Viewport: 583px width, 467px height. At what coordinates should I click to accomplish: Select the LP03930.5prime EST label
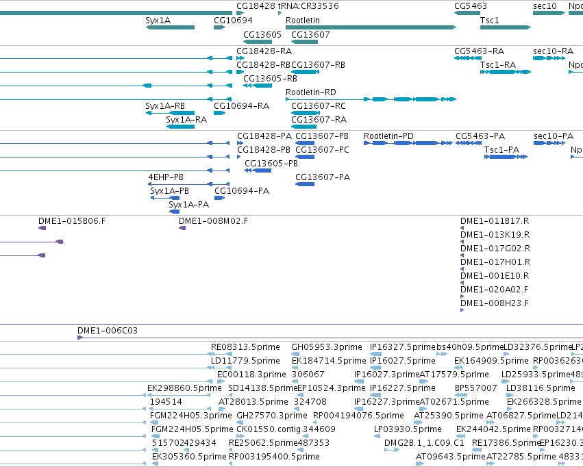coord(408,429)
